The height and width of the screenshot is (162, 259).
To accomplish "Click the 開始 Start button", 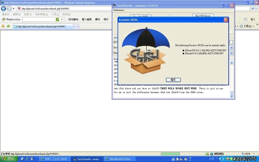I will pos(9,159).
